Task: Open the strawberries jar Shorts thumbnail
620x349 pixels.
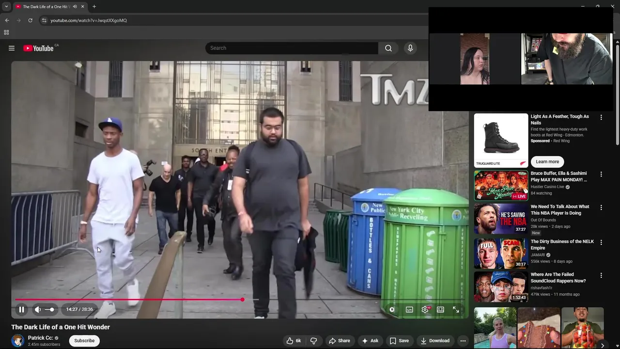Action: (x=582, y=328)
